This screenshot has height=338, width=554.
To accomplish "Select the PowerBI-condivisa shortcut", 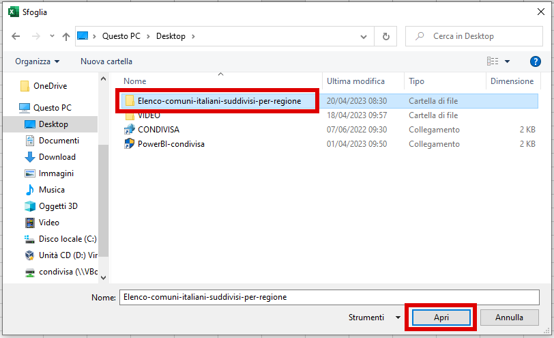I will pos(171,144).
